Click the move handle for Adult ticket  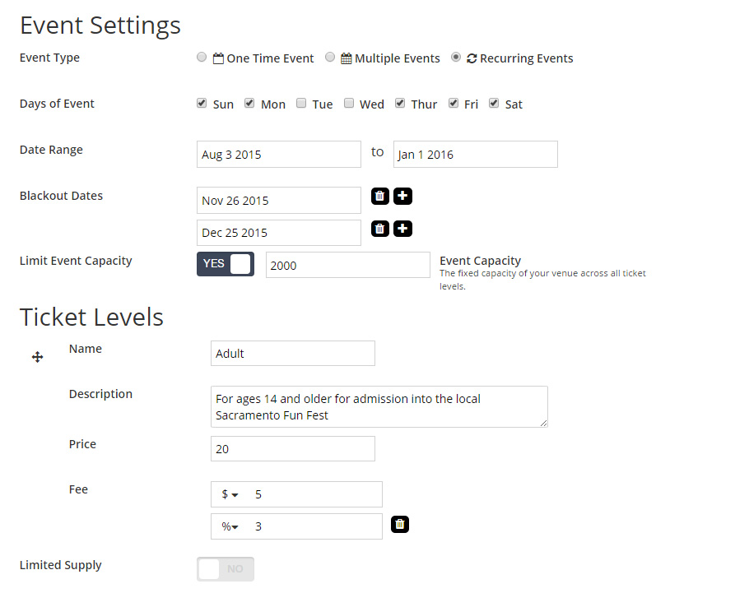pyautogui.click(x=37, y=357)
